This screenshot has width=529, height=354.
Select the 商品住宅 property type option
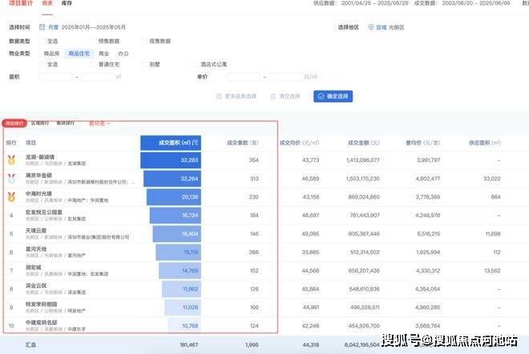pos(79,53)
